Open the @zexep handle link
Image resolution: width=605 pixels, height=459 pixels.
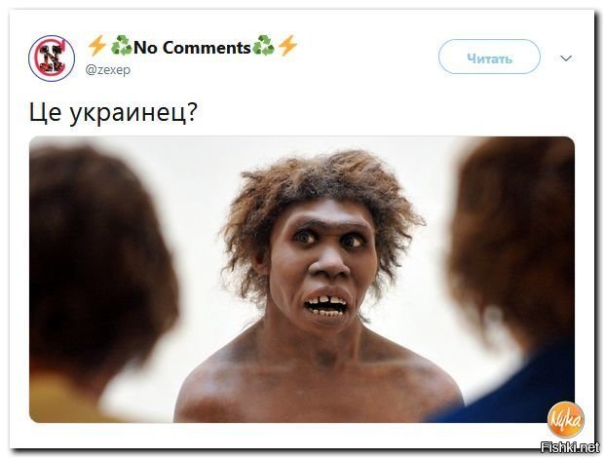[107, 70]
